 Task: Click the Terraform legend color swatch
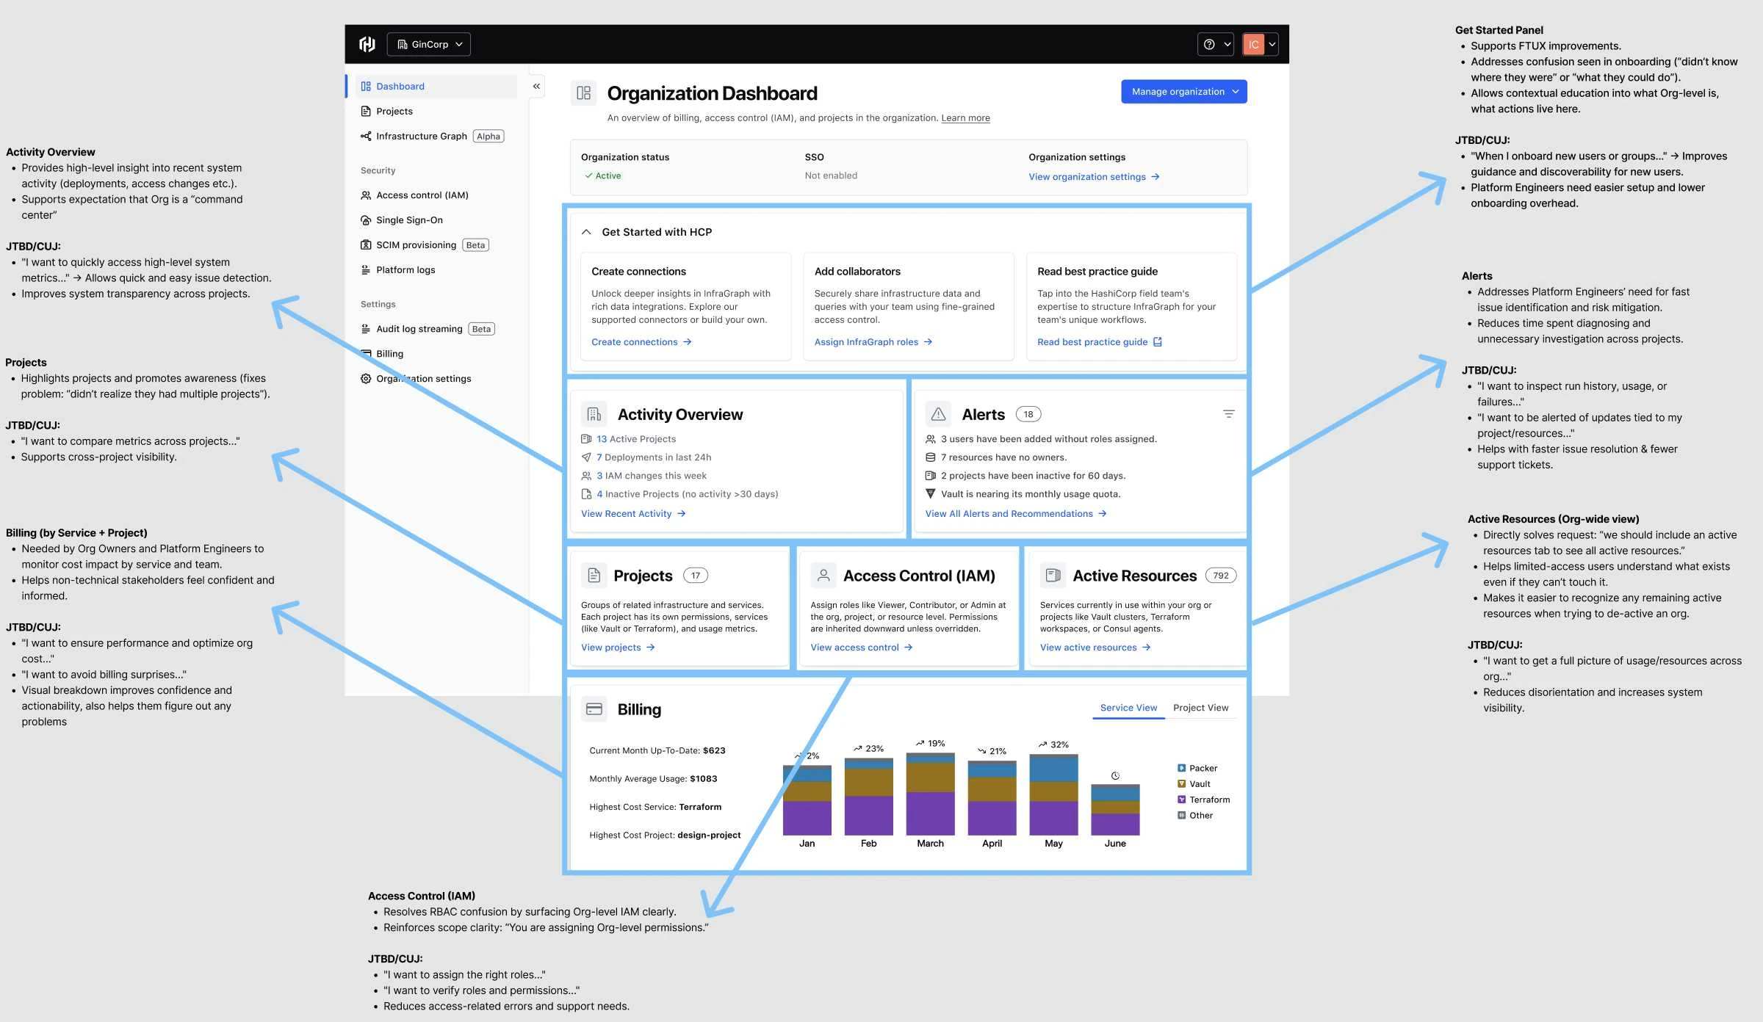1181,800
